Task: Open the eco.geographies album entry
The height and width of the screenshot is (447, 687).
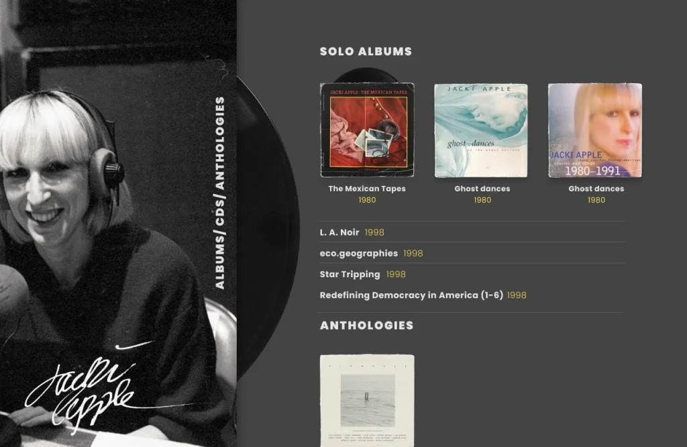Action: point(359,253)
